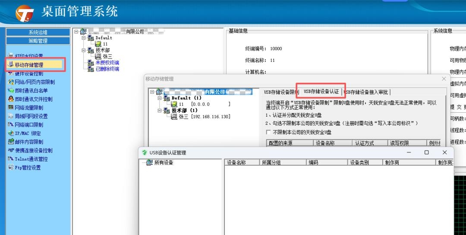Click the 设备名称 column header in USB设备认证管理
Viewport: 466px width, 235px height.
[236, 163]
